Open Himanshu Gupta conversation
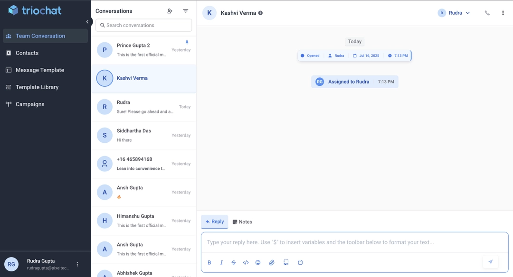This screenshot has height=277, width=513. tap(143, 221)
